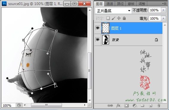Create a new layer icon
The image size is (169, 110).
(x=151, y=106)
